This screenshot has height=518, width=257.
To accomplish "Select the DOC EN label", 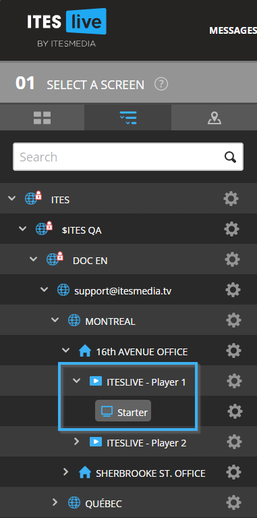I will [x=90, y=261].
